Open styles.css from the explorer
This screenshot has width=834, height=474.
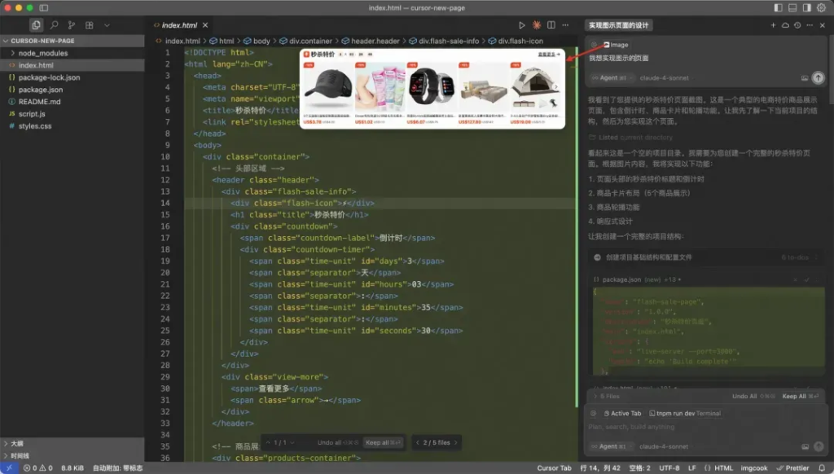(x=34, y=126)
